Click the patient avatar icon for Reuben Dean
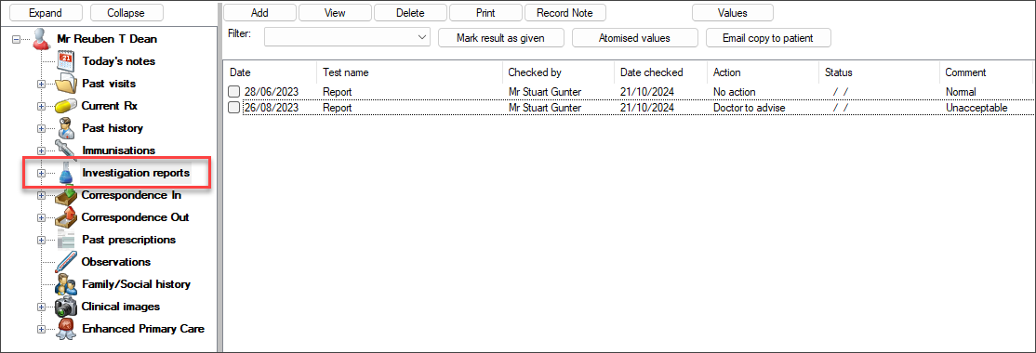 41,39
